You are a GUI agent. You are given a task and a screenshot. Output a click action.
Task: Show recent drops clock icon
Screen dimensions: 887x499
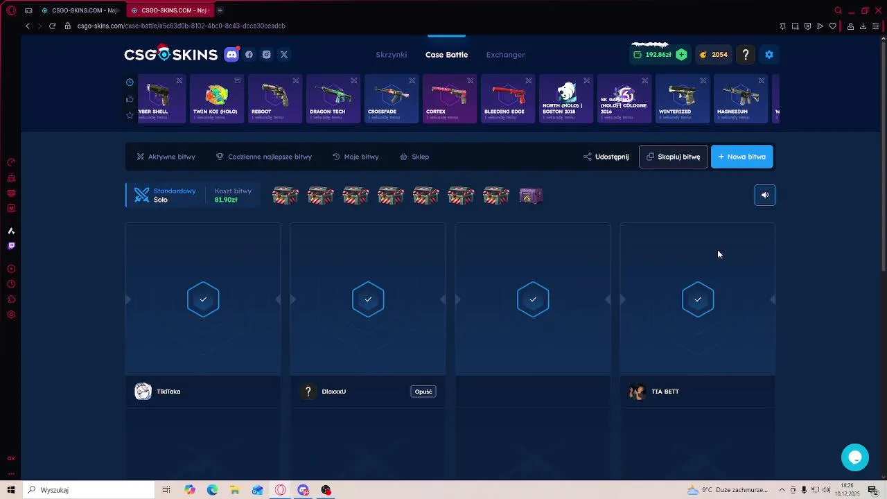(130, 82)
